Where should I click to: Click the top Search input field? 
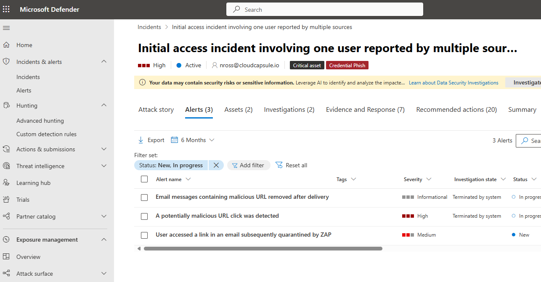pyautogui.click(x=325, y=9)
